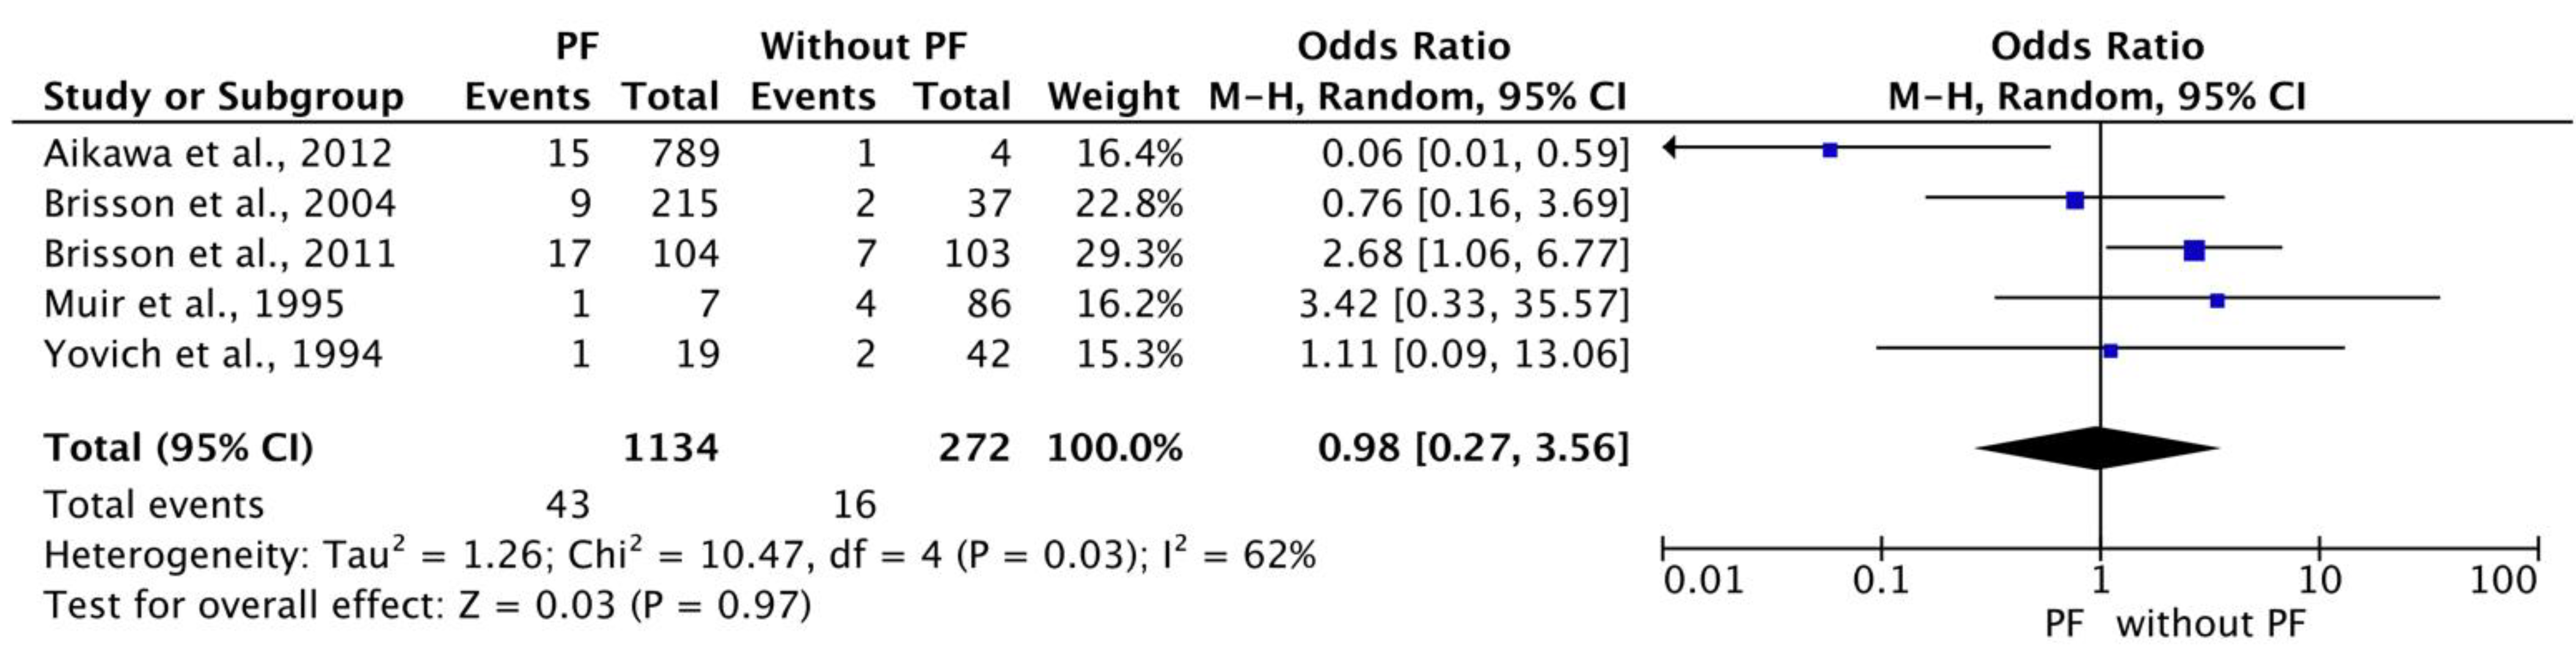The image size is (2576, 648).
Task: Select the blue marker for Muir 1995
Action: 2217,300
